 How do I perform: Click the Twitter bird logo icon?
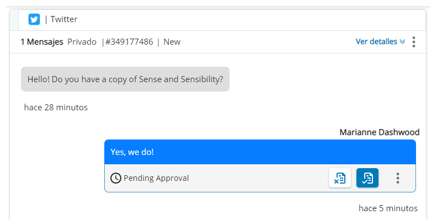pos(34,19)
